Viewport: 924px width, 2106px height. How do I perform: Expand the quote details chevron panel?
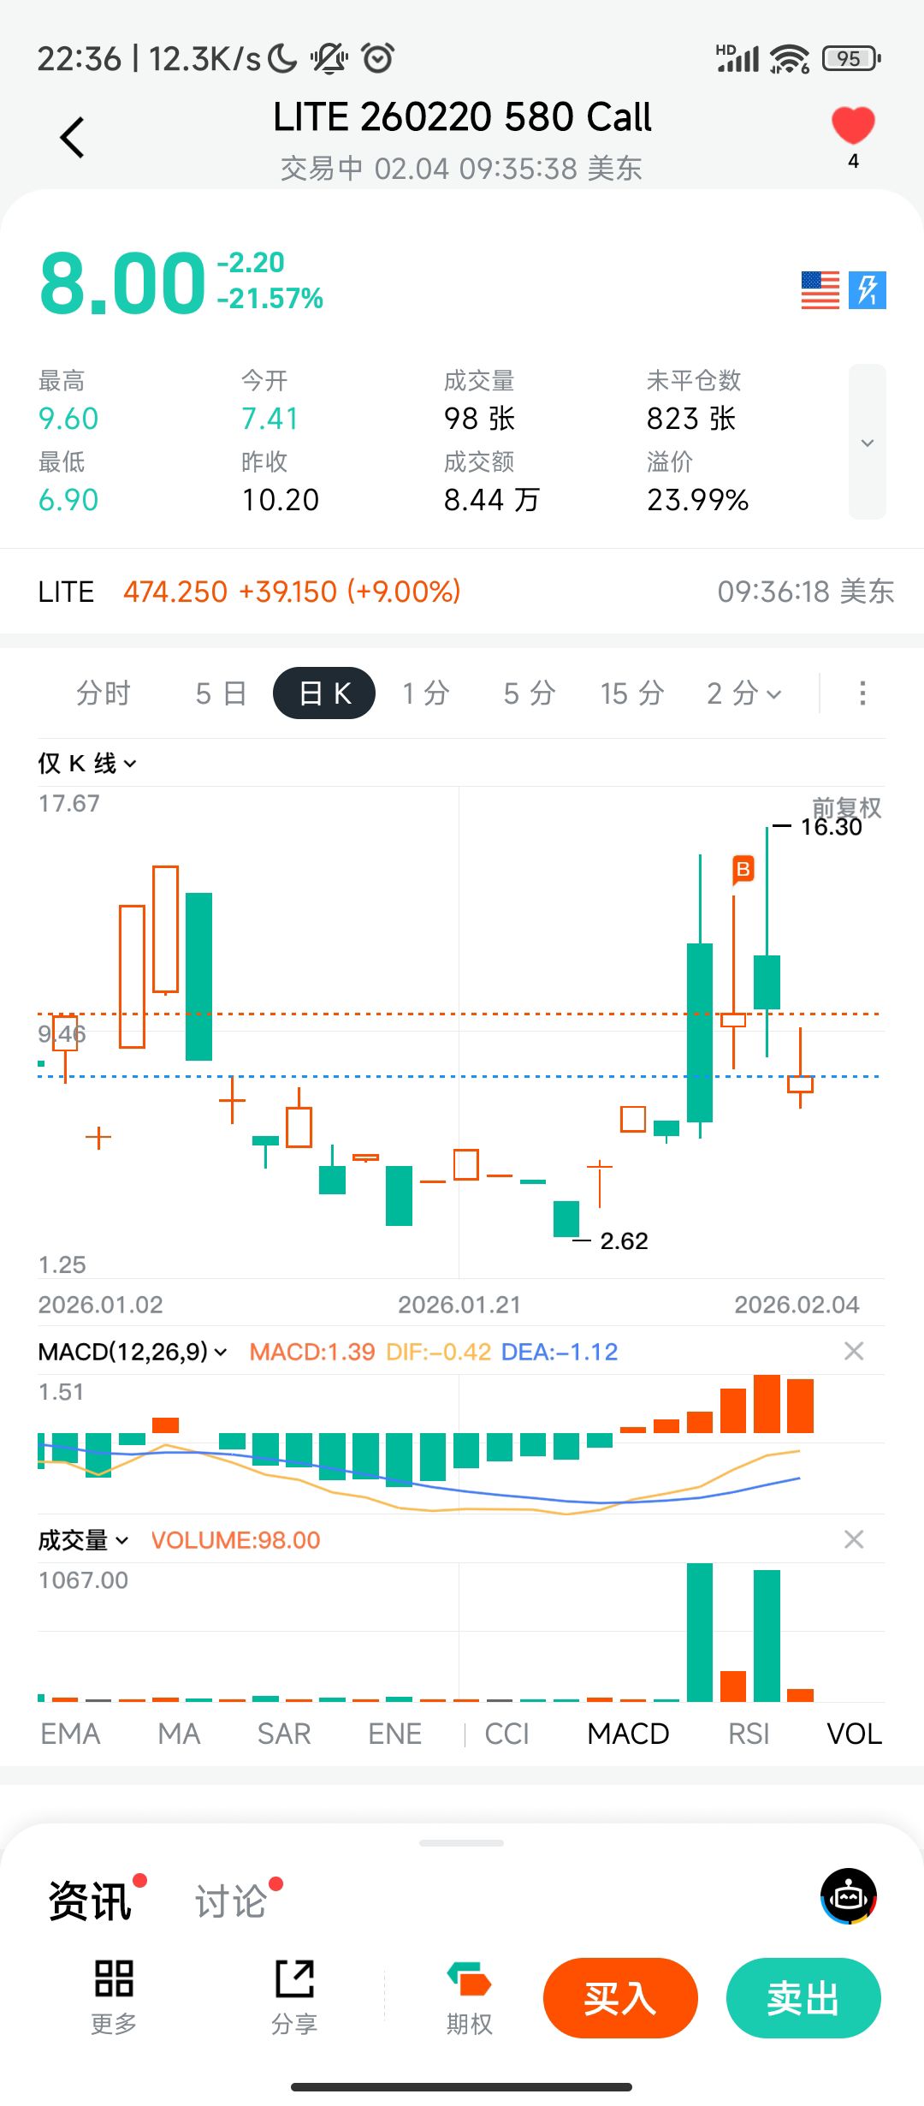point(867,442)
